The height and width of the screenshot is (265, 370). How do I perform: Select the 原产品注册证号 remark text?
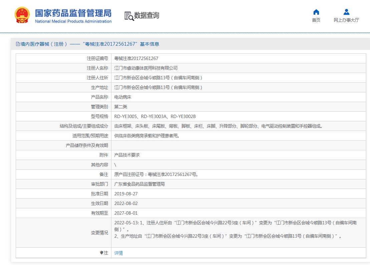pyautogui.click(x=156, y=174)
